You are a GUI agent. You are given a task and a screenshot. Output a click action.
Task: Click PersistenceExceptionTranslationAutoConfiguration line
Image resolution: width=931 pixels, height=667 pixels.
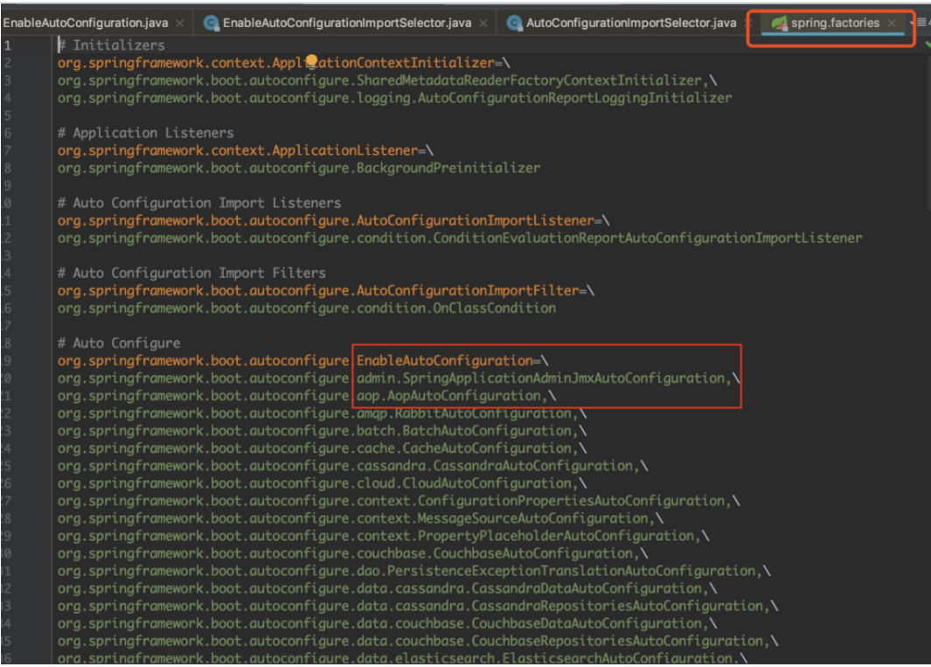[413, 571]
